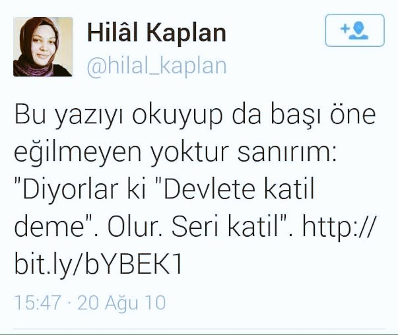Open profile via the Hilâl Kaplan display name
The image size is (398, 335).
pos(156,32)
